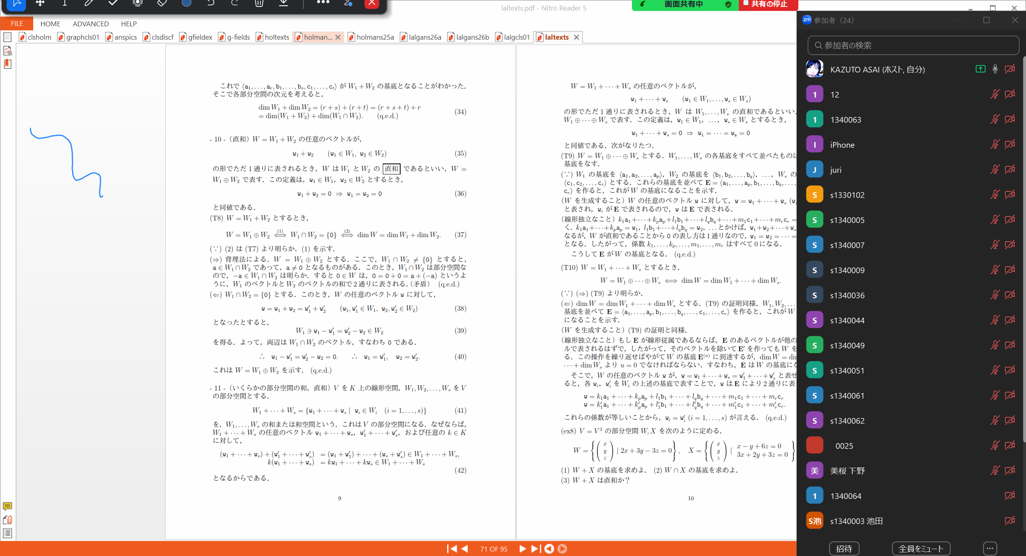Click the annotator privacy person icon

pyautogui.click(x=348, y=3)
